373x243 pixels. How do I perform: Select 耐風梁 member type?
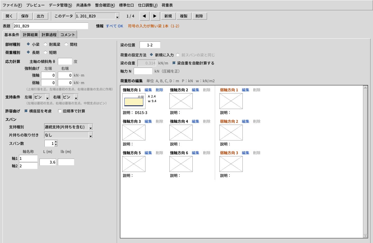pyautogui.click(x=52, y=44)
